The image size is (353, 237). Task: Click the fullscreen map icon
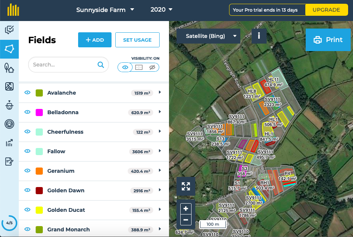186,186
